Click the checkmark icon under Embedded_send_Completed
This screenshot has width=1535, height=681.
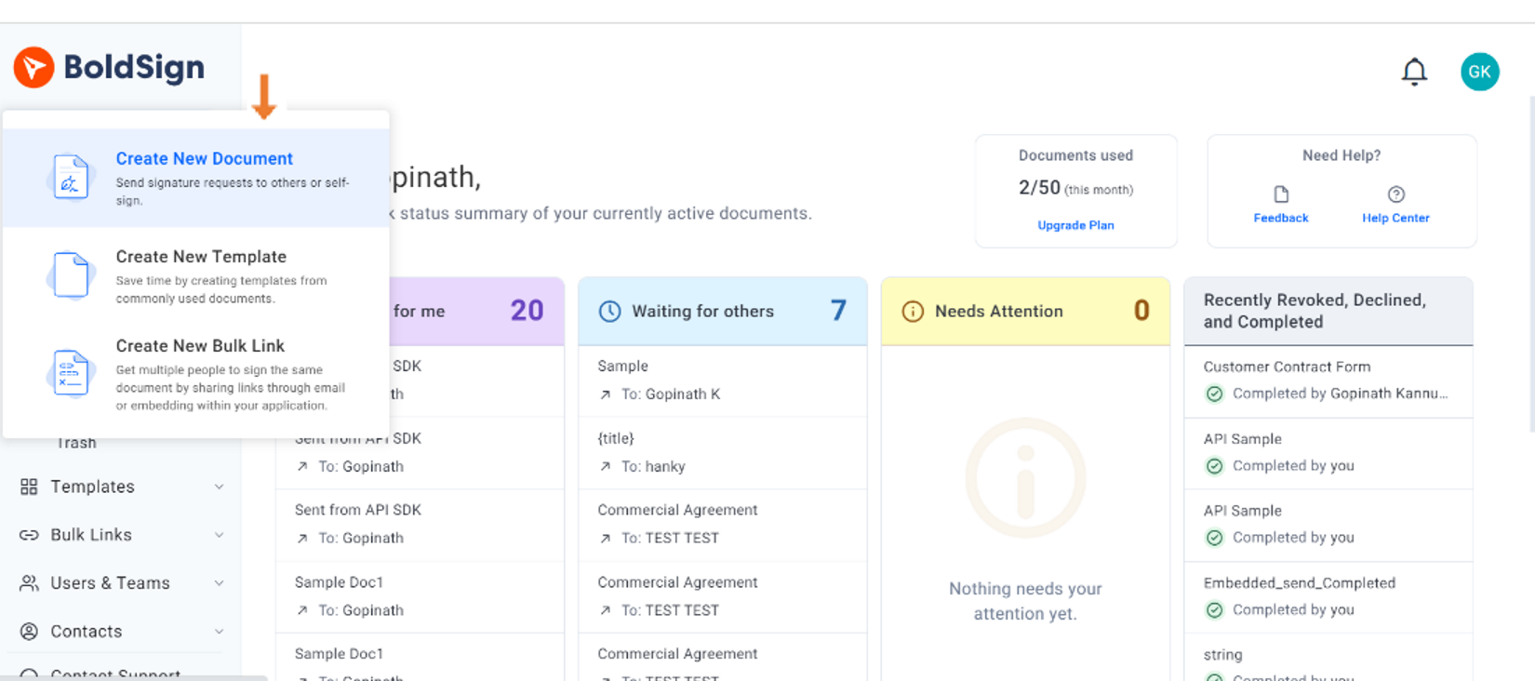click(1214, 610)
